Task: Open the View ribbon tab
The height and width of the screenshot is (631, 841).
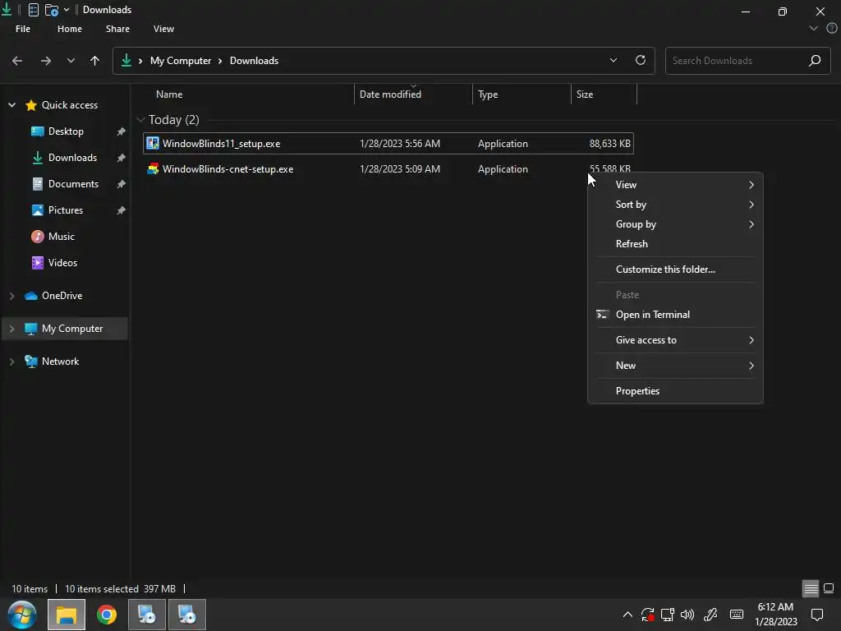Action: tap(163, 29)
